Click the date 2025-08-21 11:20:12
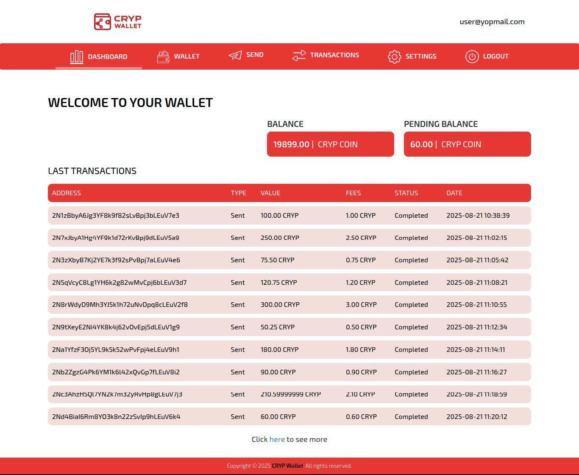Viewport: 579px width, 475px height. click(x=477, y=417)
